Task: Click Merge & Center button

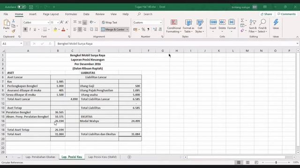Action: coord(113,29)
